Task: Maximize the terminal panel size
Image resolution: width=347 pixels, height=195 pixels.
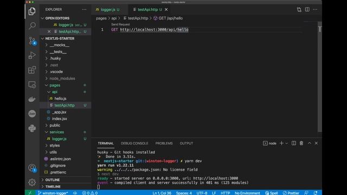Action: (310, 143)
